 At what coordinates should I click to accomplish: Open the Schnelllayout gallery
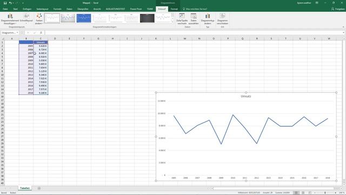pos(26,19)
